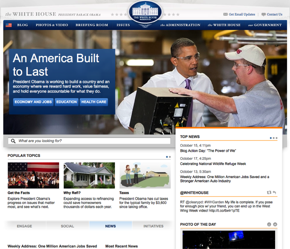Image resolution: width=290 pixels, height=249 pixels.
Task: Click the Most Recent News heading
Action: (x=121, y=246)
